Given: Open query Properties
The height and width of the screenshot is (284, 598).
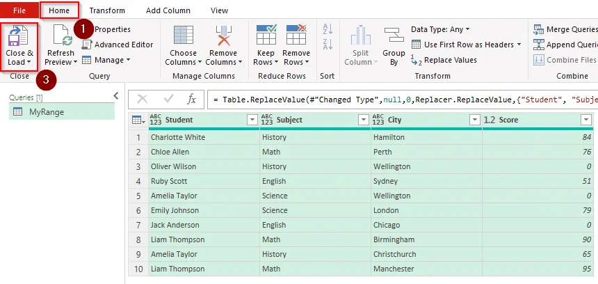Looking at the screenshot, I should [x=112, y=29].
